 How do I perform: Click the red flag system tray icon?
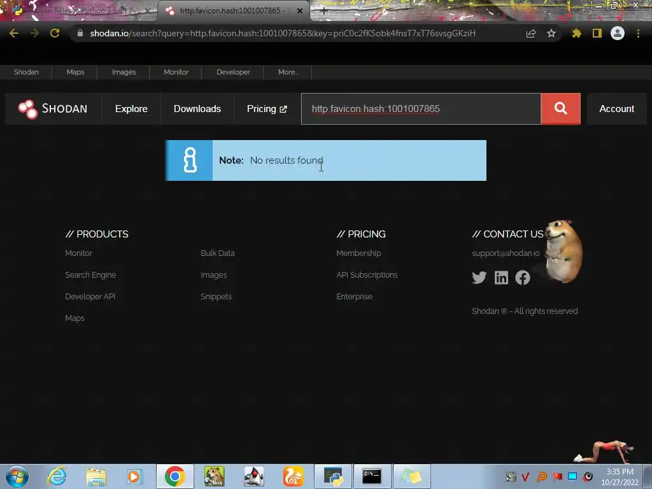point(557,476)
